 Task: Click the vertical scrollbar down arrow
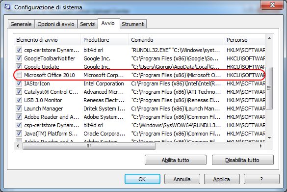coord(269,138)
